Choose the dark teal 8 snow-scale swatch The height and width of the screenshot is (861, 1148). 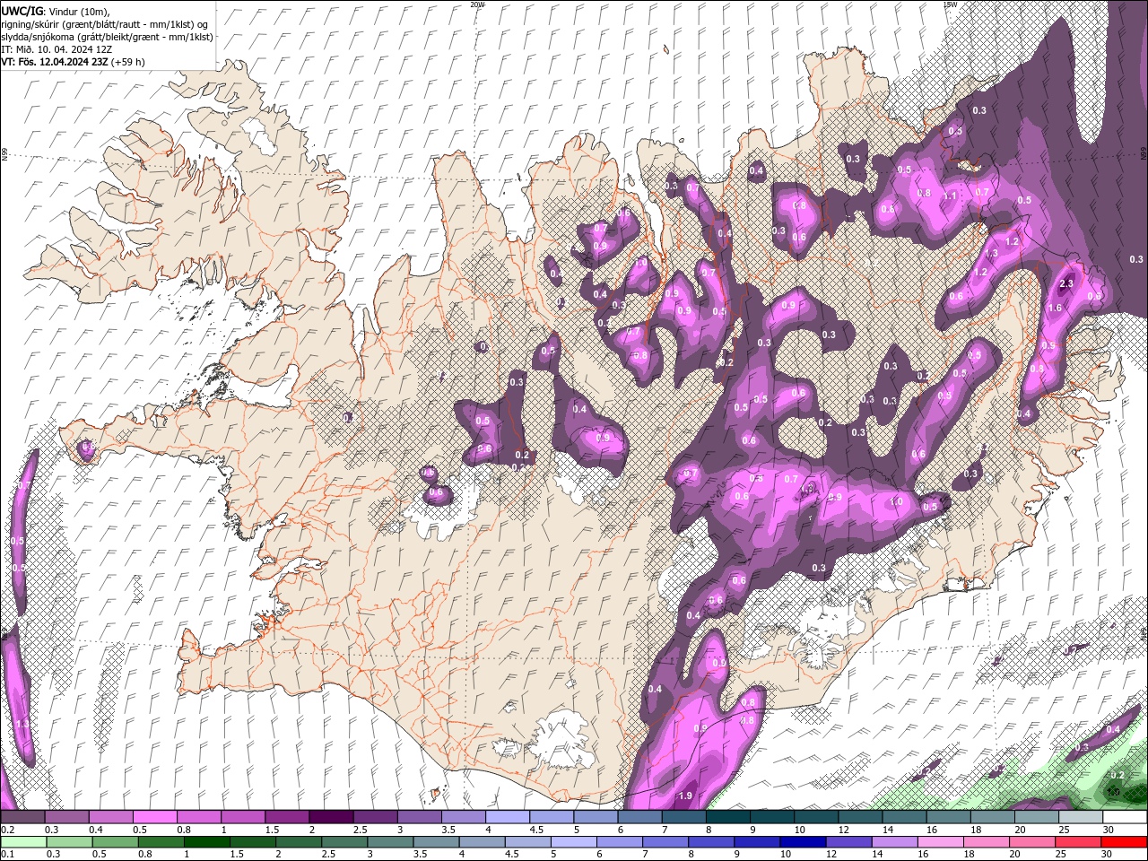click(727, 817)
